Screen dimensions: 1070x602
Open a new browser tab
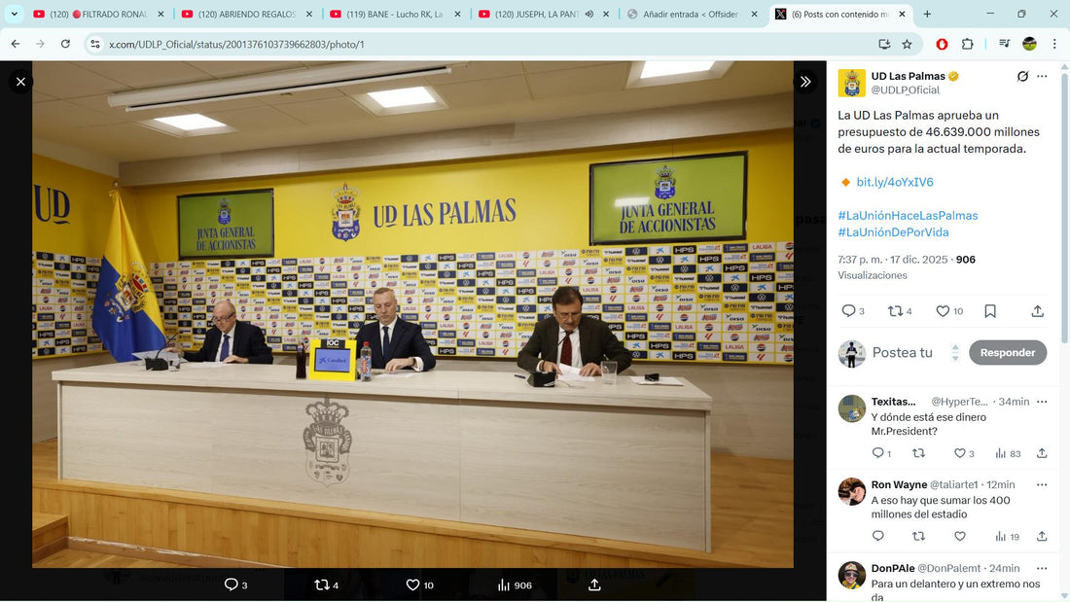tap(927, 15)
